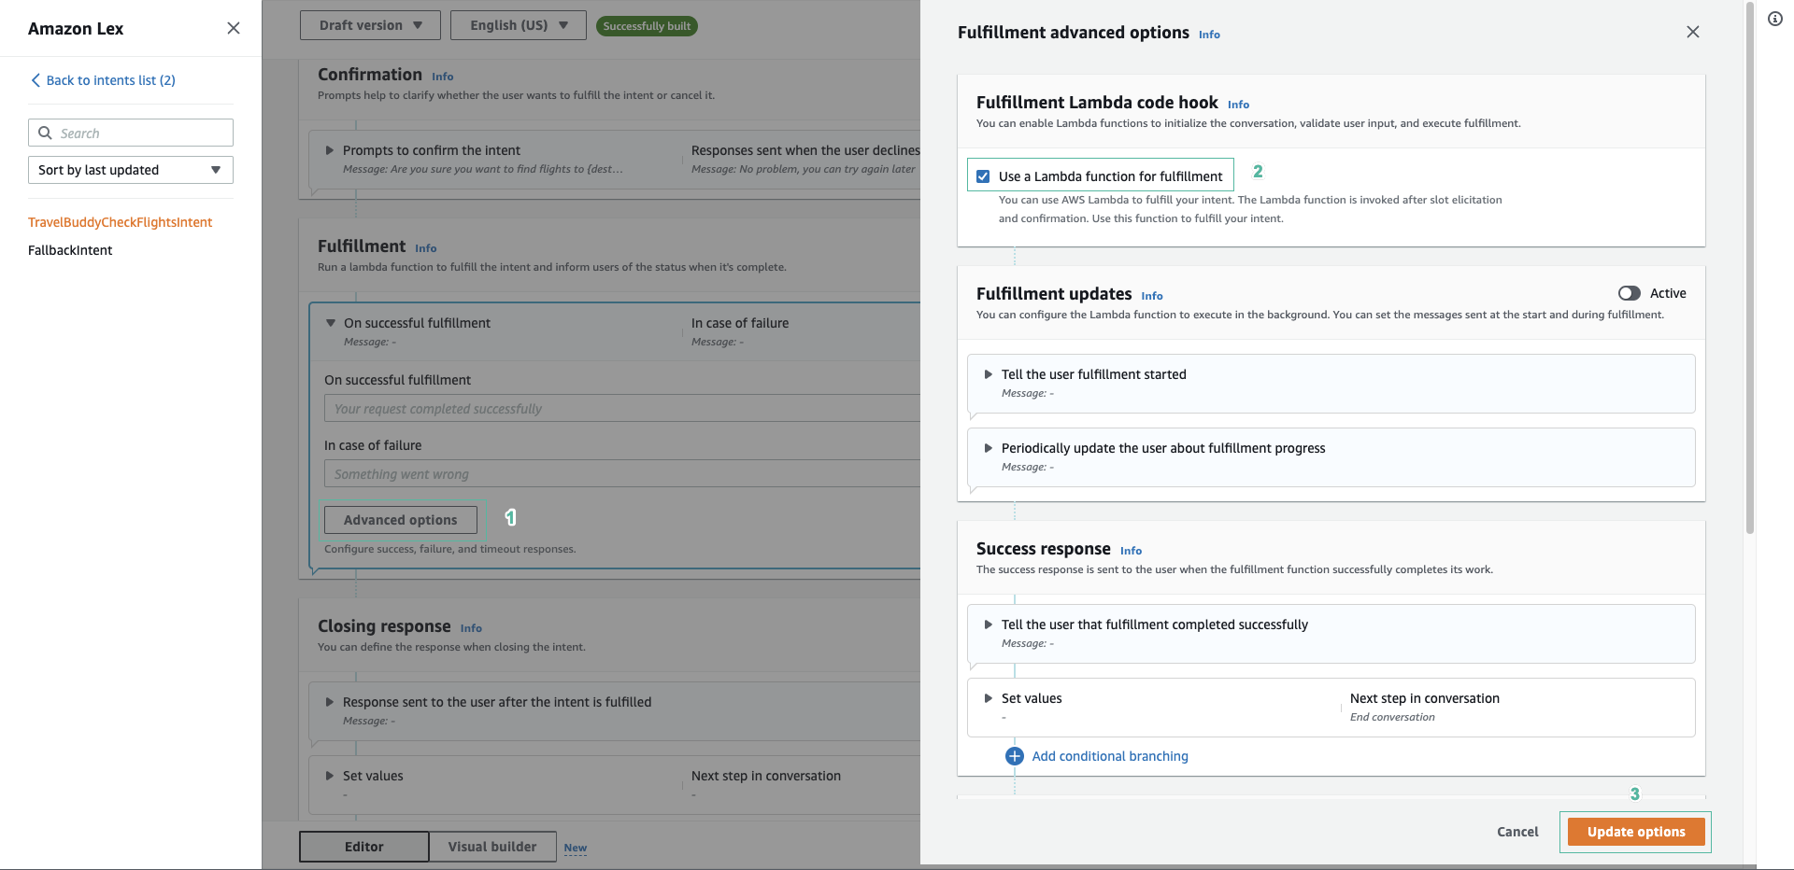Expand Prompts to confirm the intent
The height and width of the screenshot is (870, 1794).
[x=330, y=150]
